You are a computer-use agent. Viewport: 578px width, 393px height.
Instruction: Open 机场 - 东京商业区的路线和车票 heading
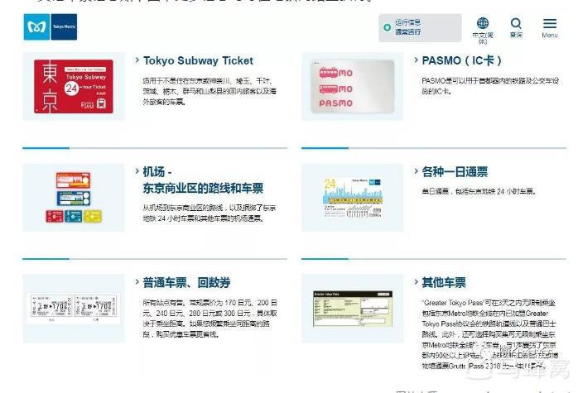204,180
